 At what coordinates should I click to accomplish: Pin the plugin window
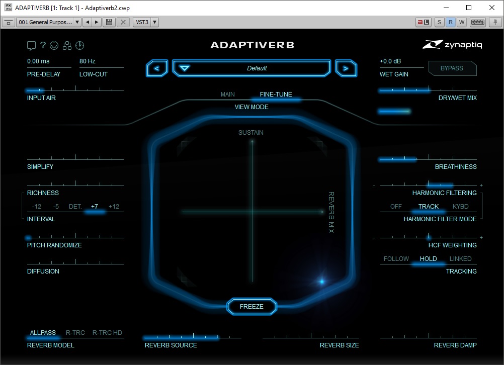click(x=495, y=22)
